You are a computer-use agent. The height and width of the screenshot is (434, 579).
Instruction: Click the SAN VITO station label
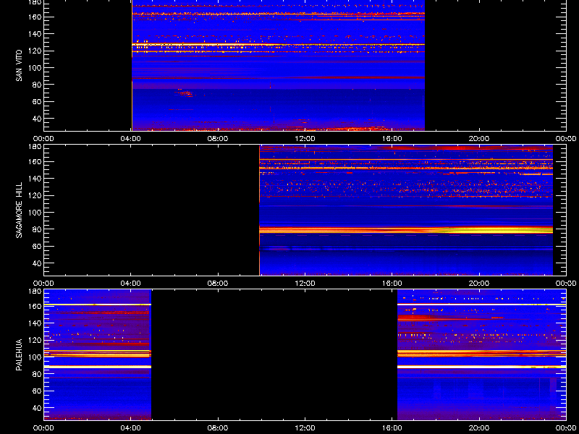(x=19, y=66)
